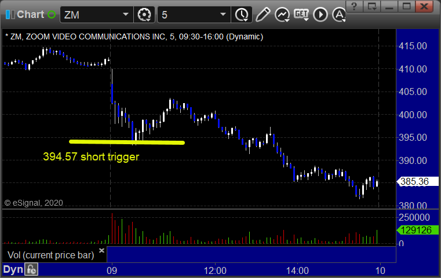Click the GET toolbar icon
441x278 pixels.
coord(301,14)
